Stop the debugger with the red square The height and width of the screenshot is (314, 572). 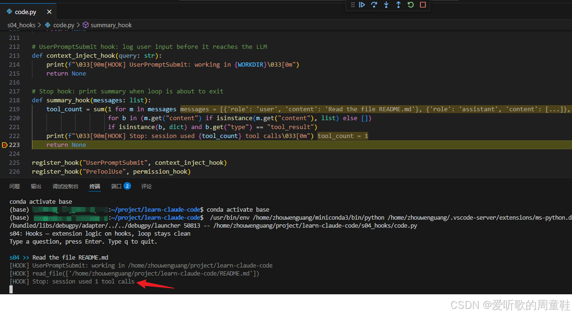(423, 5)
